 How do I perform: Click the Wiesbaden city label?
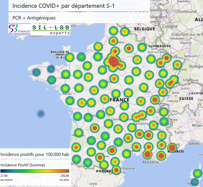point(177,39)
